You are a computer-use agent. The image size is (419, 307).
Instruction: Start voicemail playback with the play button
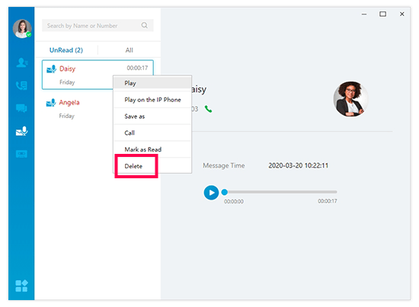point(211,193)
